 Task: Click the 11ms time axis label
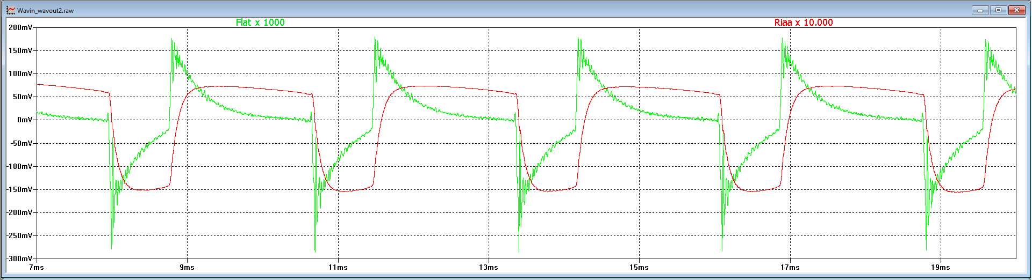click(338, 267)
